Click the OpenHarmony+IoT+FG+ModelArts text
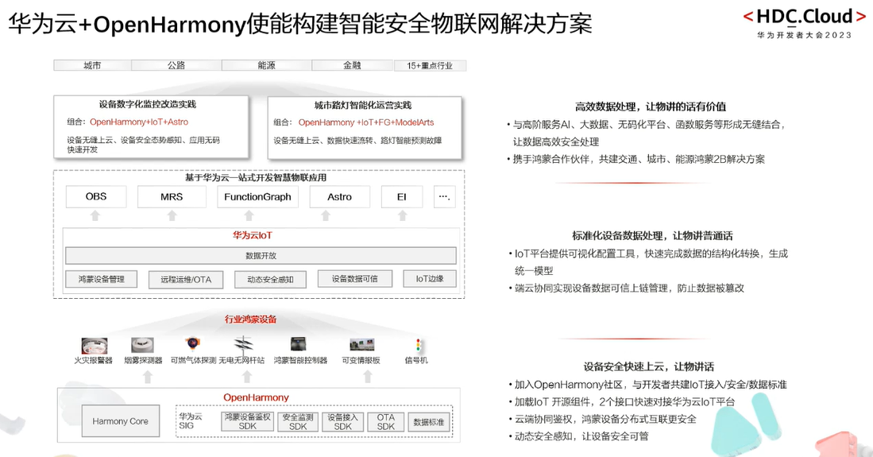The height and width of the screenshot is (457, 873). tap(365, 122)
